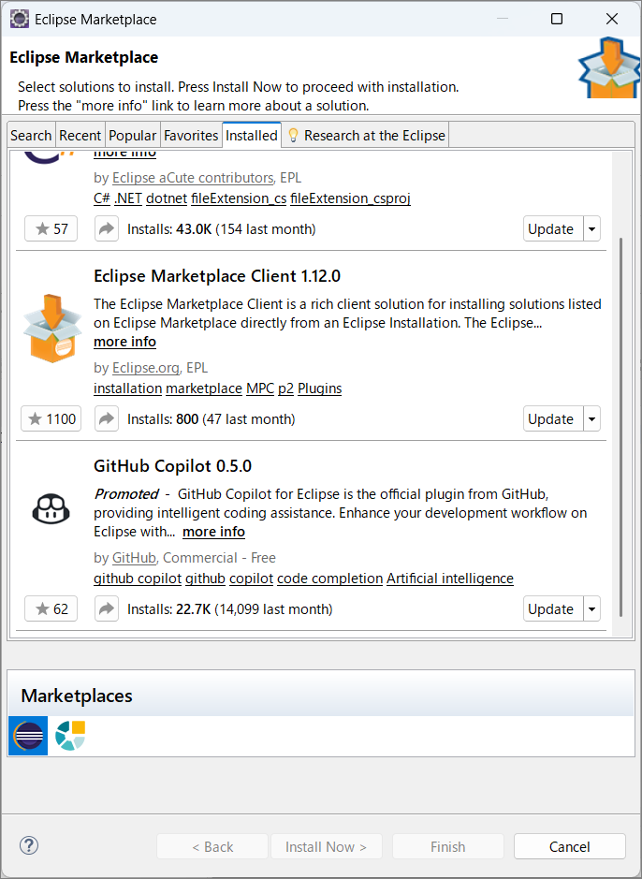Expand the Update dropdown arrow for GitHub Copilot

pyautogui.click(x=592, y=608)
